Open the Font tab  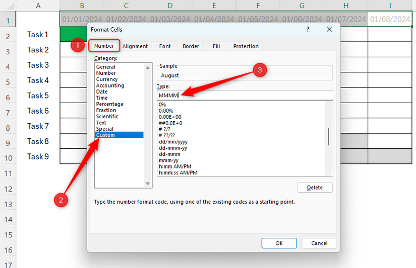click(x=165, y=46)
